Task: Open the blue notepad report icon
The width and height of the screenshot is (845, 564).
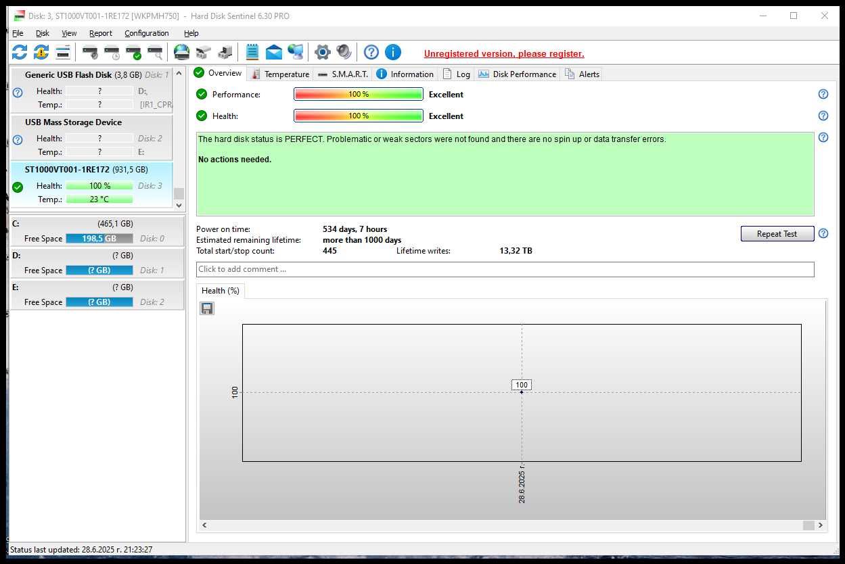Action: (252, 51)
